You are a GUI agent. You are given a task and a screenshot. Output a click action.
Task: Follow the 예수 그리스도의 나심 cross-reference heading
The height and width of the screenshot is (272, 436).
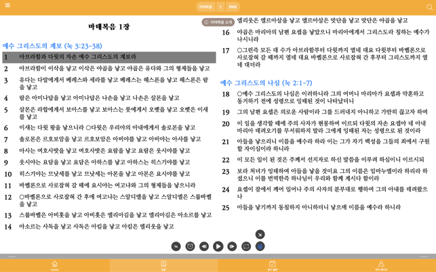tap(266, 83)
